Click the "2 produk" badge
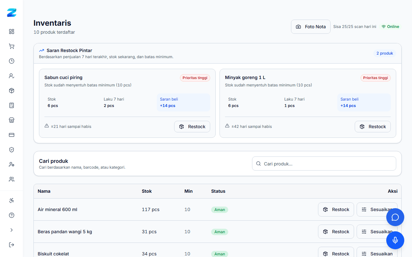Viewport: 412px width, 257px height. point(385,53)
